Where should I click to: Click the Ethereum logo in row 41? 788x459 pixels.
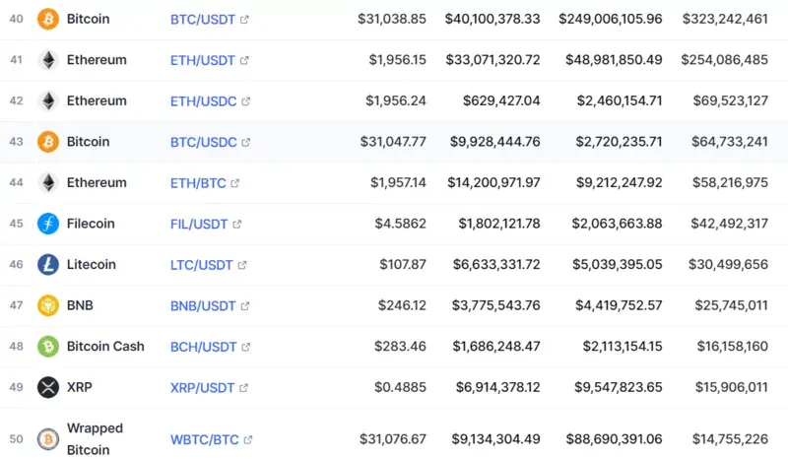pos(48,60)
